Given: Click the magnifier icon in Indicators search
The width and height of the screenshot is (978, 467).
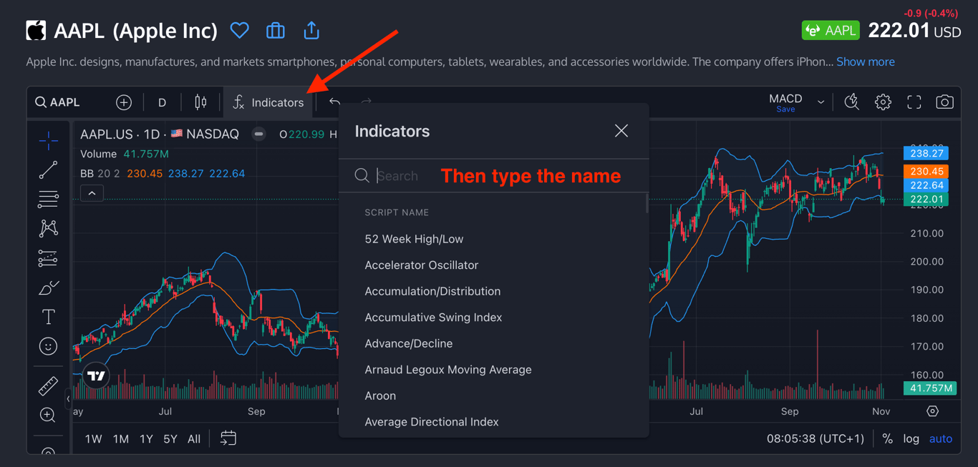Looking at the screenshot, I should click(362, 176).
